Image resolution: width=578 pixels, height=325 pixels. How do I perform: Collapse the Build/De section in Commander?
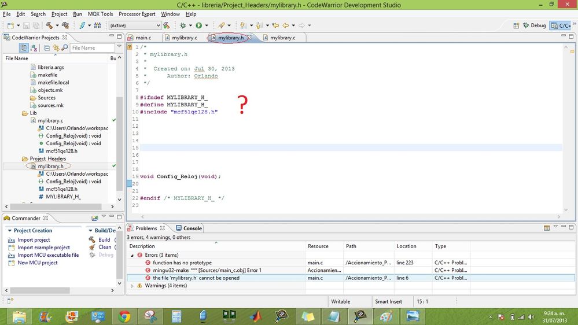coord(90,230)
